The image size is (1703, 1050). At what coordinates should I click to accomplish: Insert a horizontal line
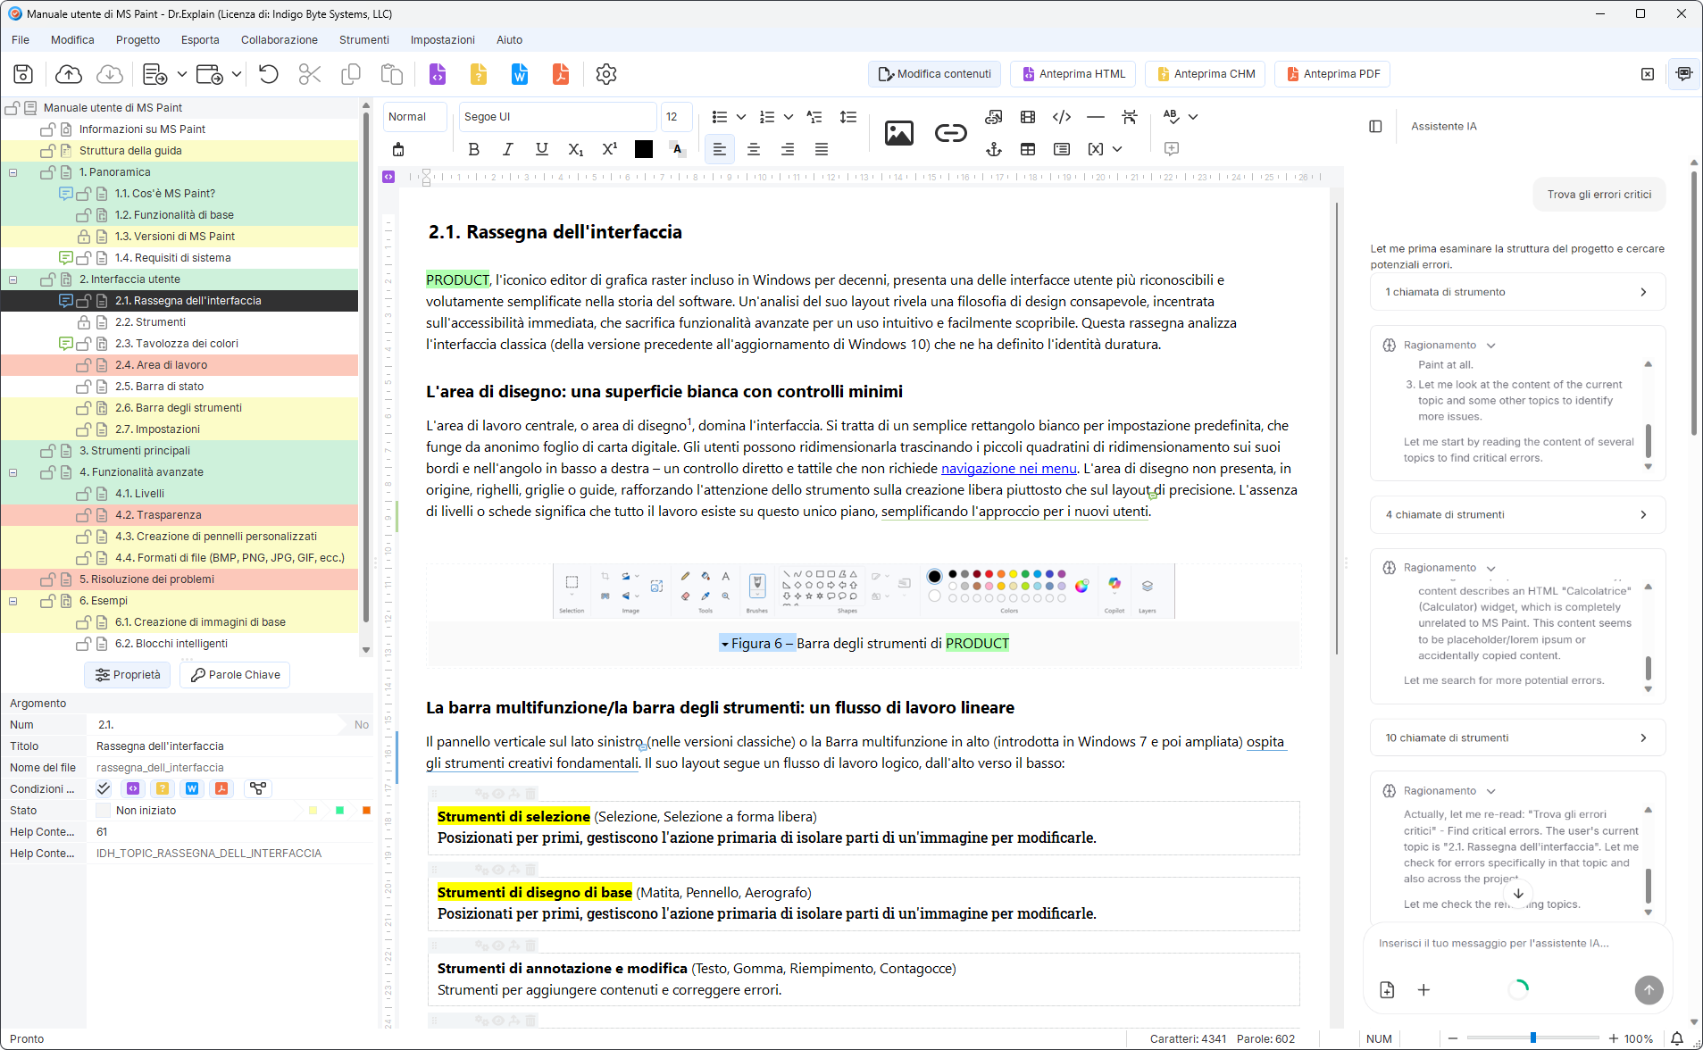click(x=1096, y=117)
